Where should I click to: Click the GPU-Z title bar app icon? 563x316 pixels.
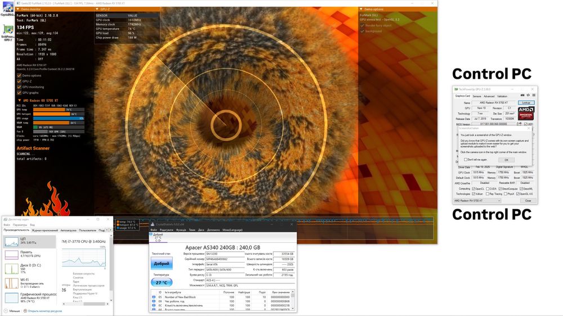(x=457, y=89)
